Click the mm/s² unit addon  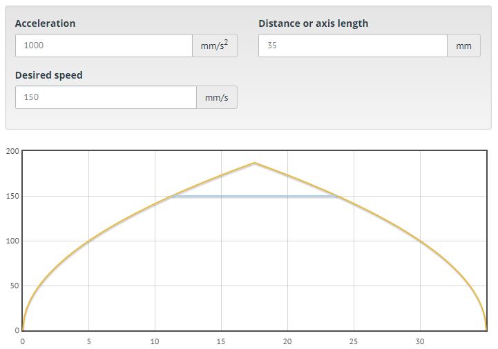[215, 46]
